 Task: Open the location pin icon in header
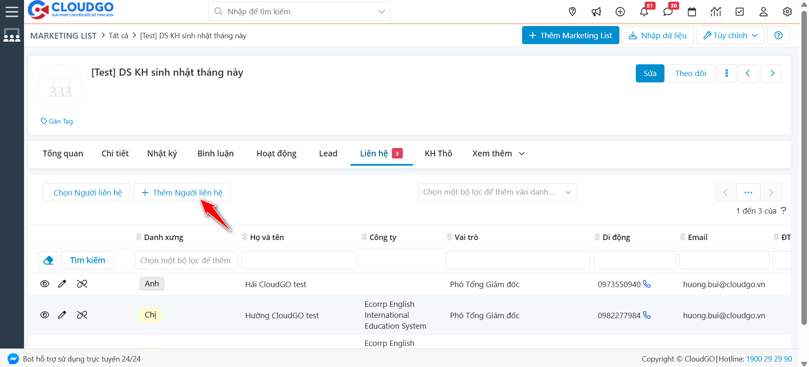[x=572, y=12]
